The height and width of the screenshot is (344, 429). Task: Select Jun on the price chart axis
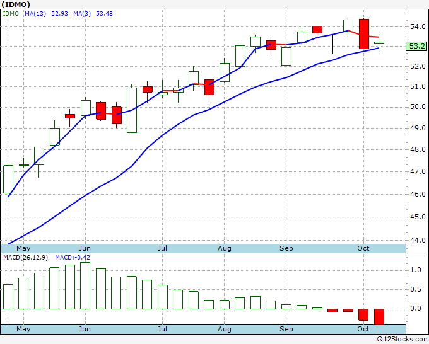click(x=85, y=249)
